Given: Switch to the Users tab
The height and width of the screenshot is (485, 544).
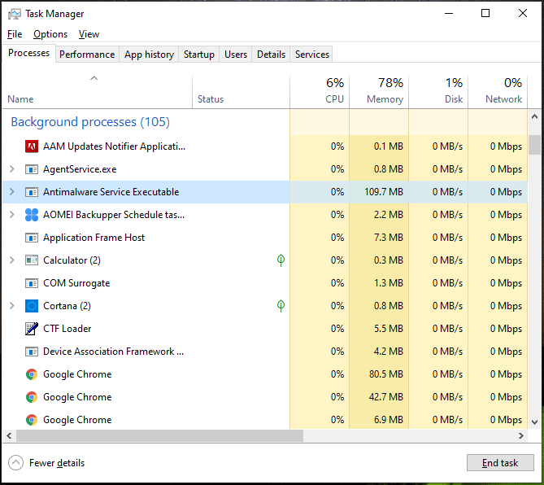Looking at the screenshot, I should [x=236, y=55].
